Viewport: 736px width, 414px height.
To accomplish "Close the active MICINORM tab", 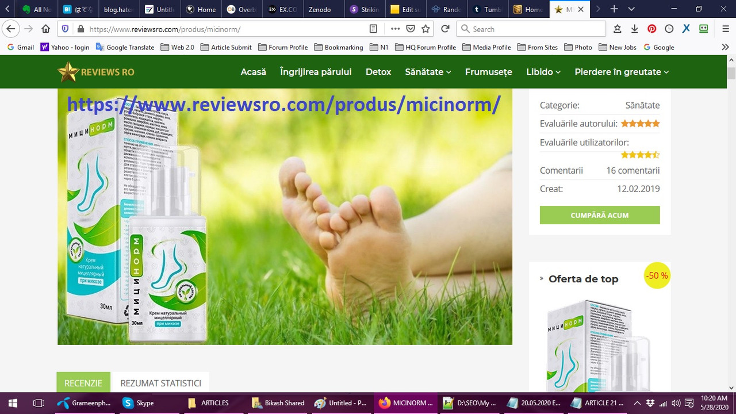I will click(x=581, y=9).
